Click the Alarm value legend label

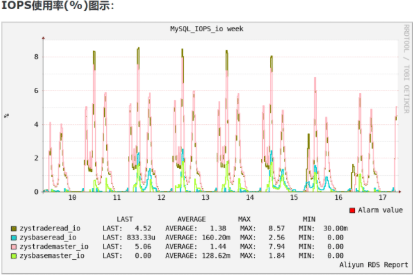pyautogui.click(x=381, y=210)
